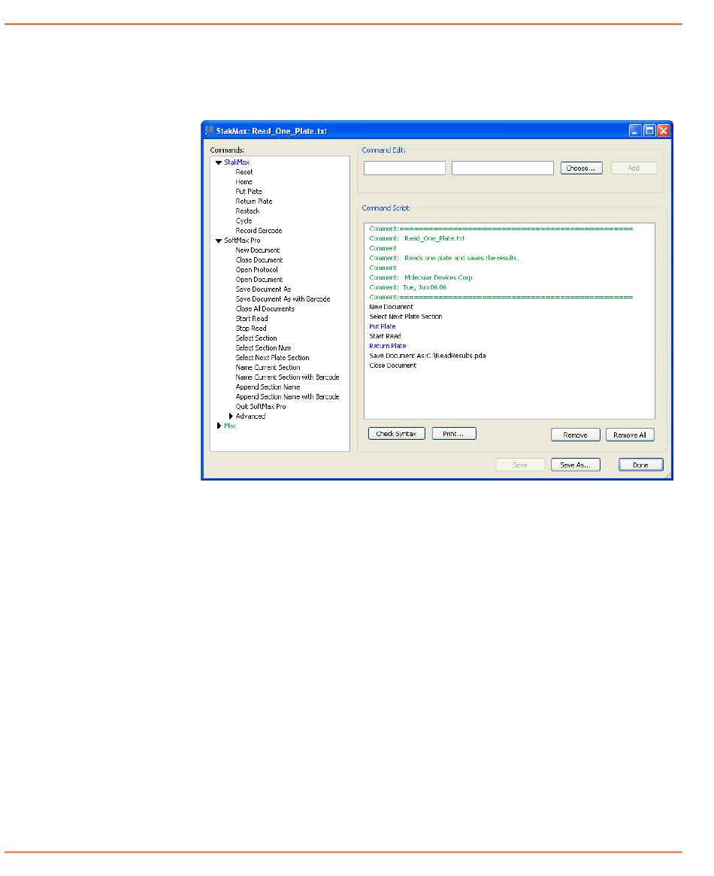Select Return Plate in the commands tree
The width and height of the screenshot is (714, 876).
point(254,201)
